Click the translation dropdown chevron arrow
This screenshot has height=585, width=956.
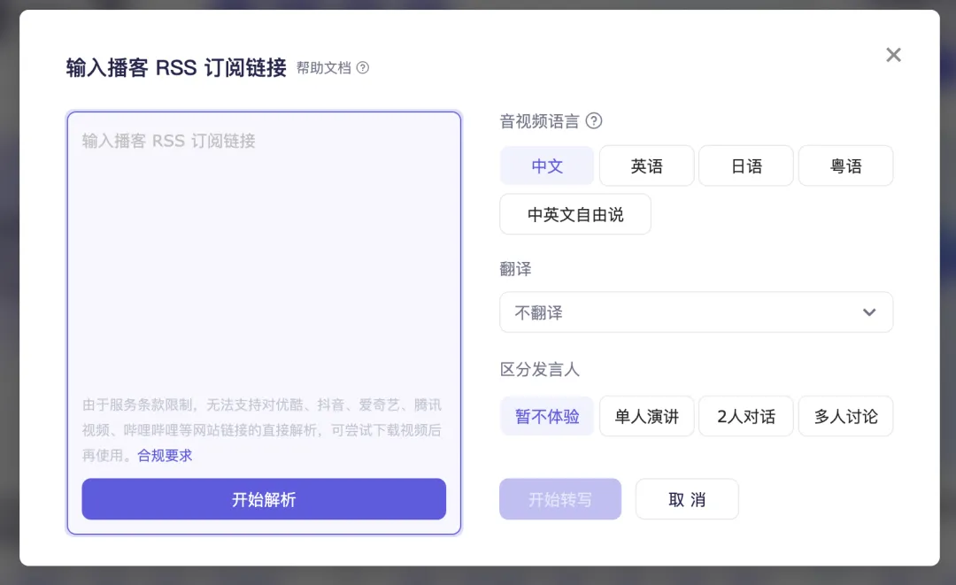click(x=869, y=312)
